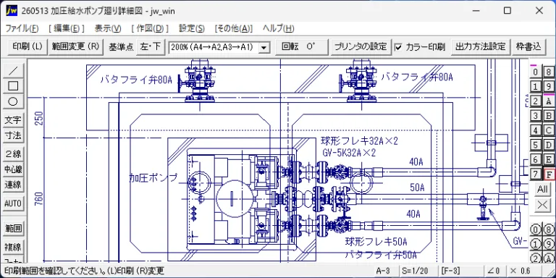The image size is (556, 278).
Task: Toggle layer 6 button
Action: pos(535,159)
